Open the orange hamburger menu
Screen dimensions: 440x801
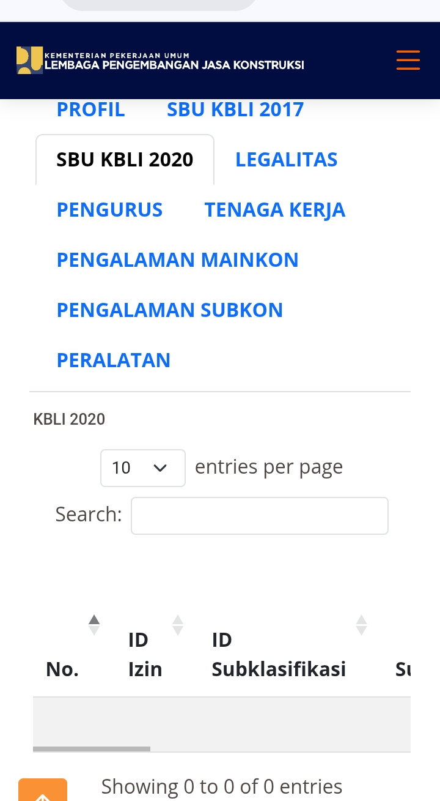[408, 60]
